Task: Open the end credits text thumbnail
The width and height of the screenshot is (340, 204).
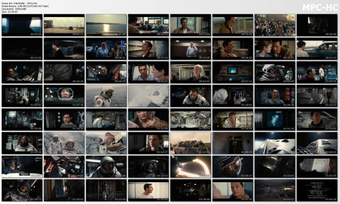Action: tap(317, 190)
